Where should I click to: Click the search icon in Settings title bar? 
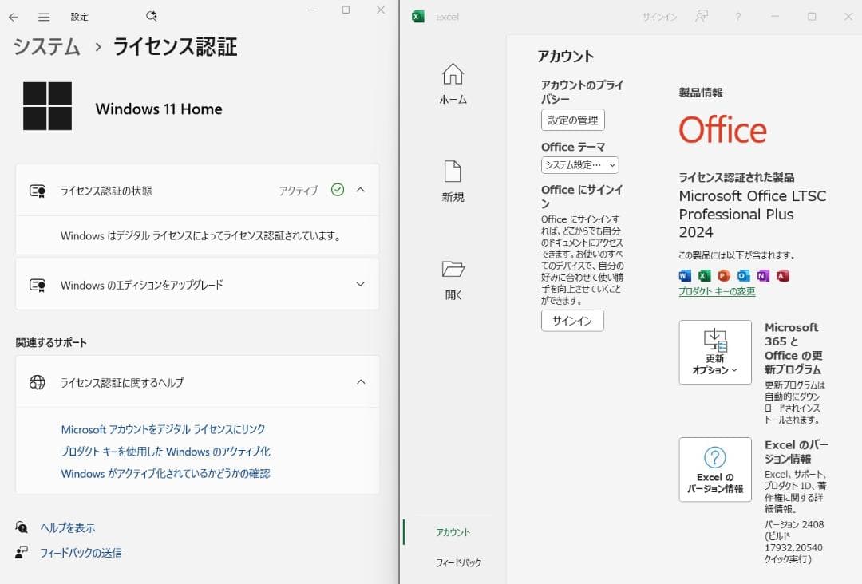152,17
